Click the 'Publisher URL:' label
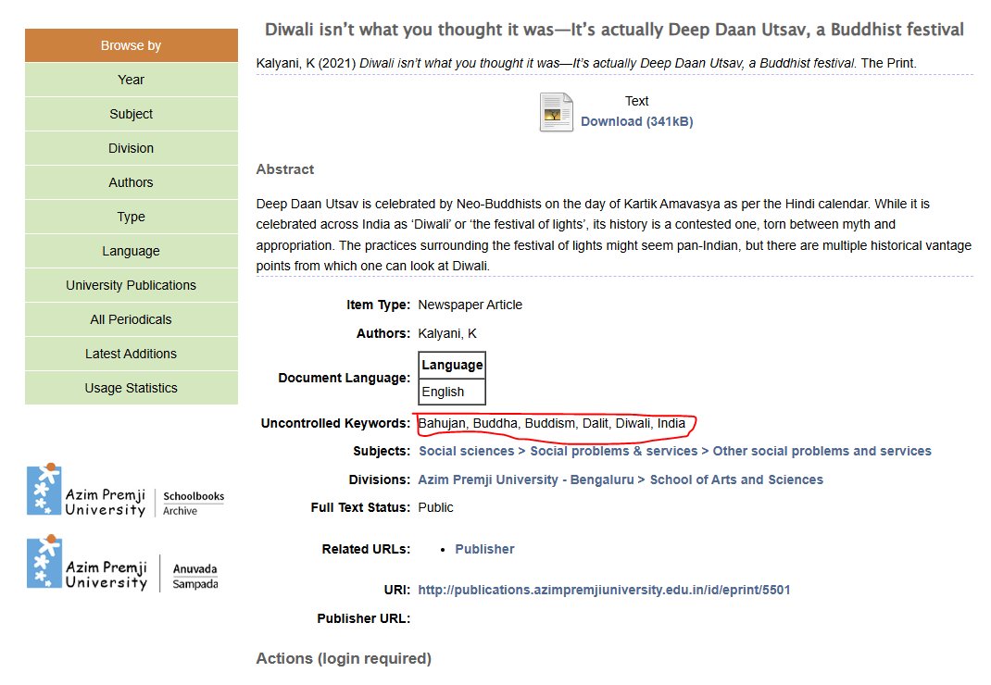Screen dimensions: 991x685 [363, 618]
